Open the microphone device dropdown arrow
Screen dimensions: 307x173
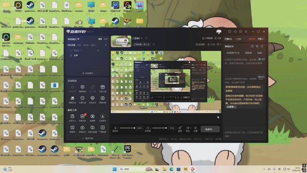click(118, 128)
